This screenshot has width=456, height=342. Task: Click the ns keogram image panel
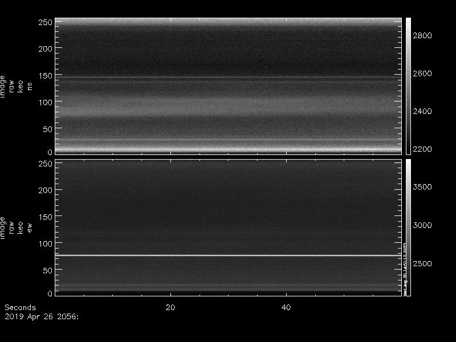click(x=229, y=86)
